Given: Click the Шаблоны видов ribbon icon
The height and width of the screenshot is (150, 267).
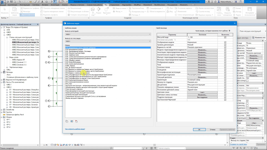Looking at the screenshot, I should [x=15, y=9].
